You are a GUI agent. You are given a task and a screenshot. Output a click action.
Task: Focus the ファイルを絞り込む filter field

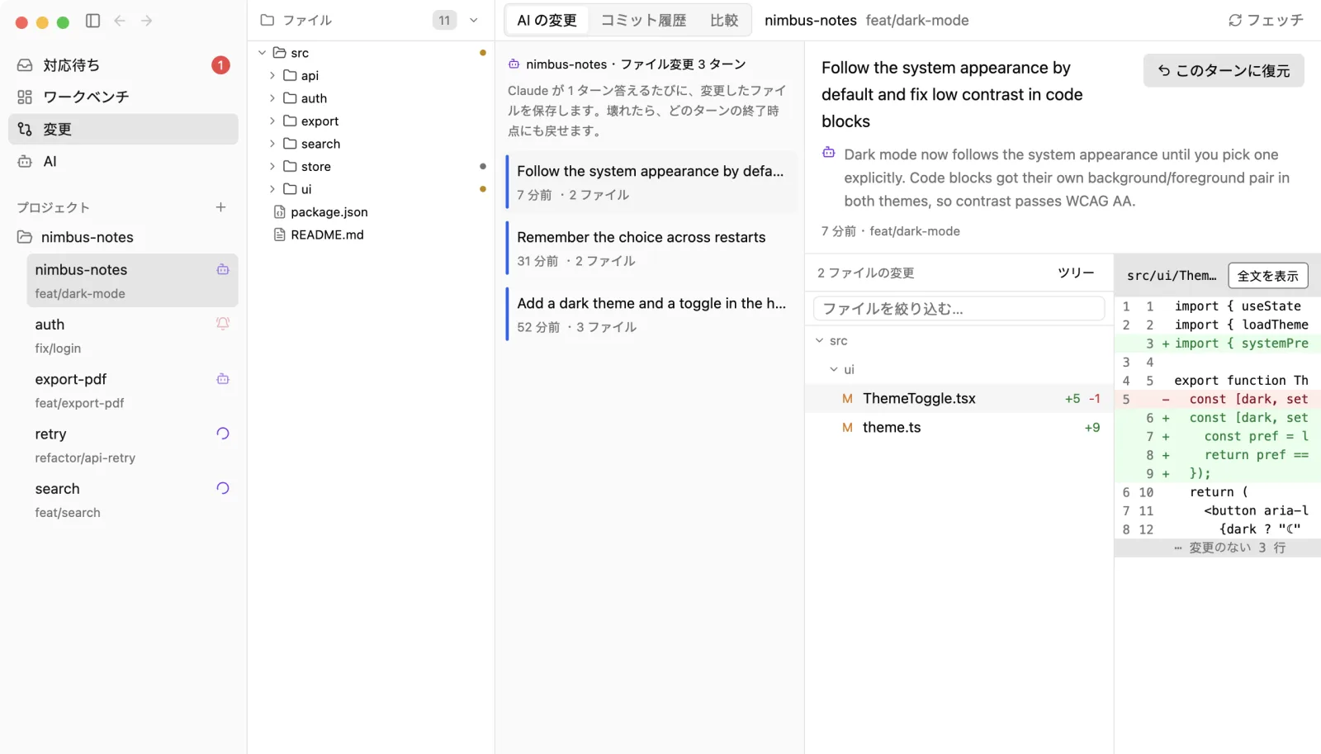coord(959,309)
